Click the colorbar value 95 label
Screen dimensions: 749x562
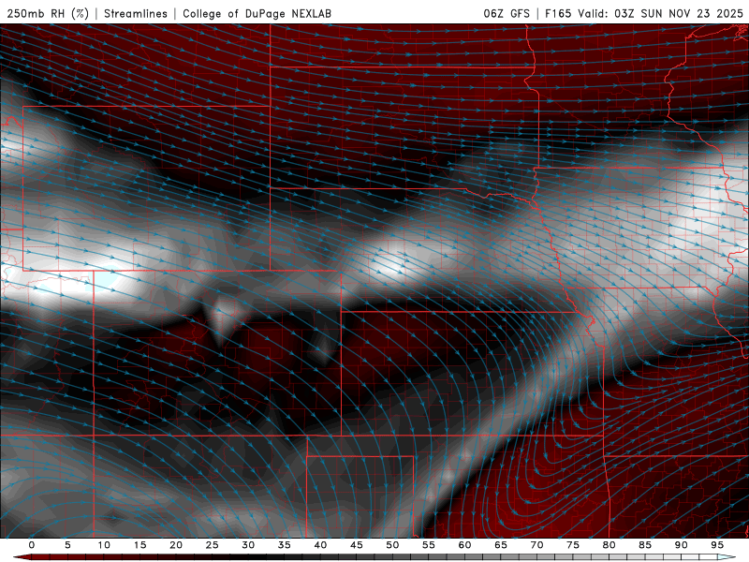717,545
